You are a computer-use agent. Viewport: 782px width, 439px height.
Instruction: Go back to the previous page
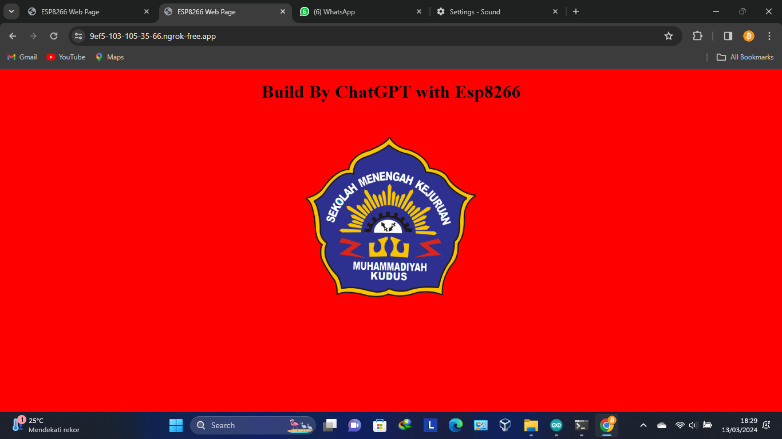(x=13, y=36)
